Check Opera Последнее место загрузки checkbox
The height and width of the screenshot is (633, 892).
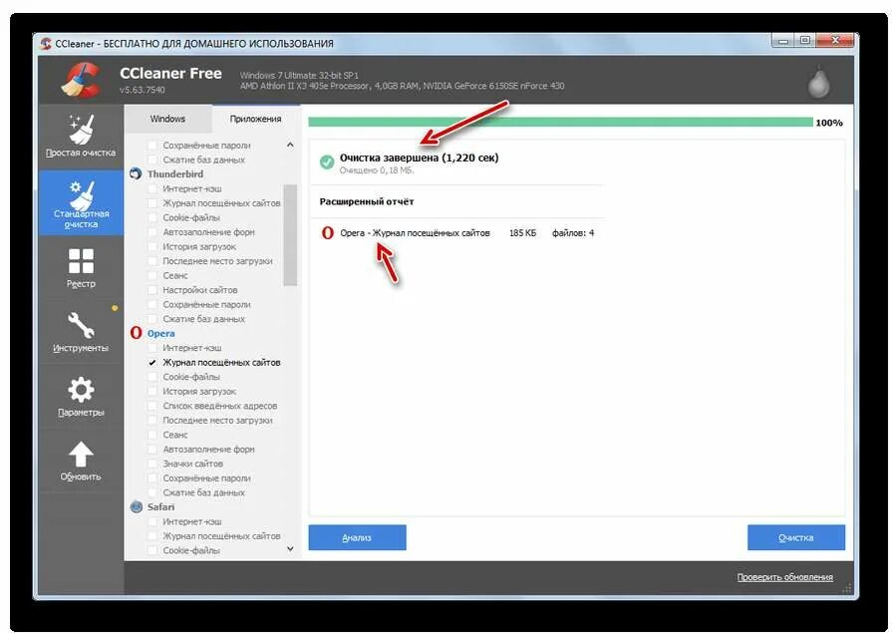151,420
